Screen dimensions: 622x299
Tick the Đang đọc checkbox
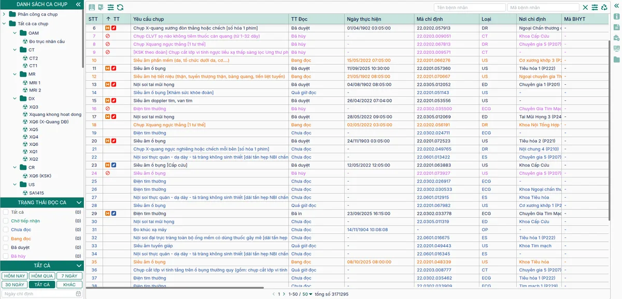(x=5, y=238)
